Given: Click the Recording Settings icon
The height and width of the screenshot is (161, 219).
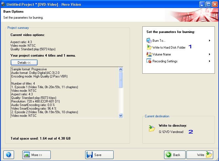Looking at the screenshot, I should pyautogui.click(x=149, y=61).
